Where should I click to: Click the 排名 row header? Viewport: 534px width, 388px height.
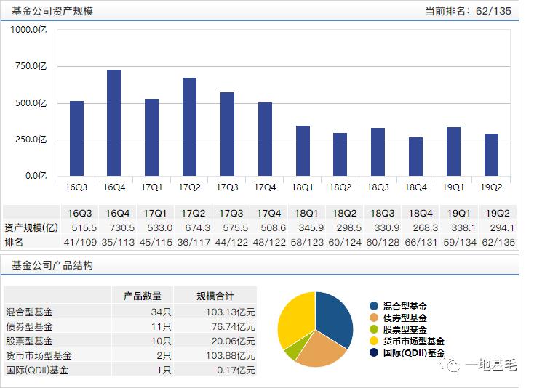[x=14, y=242]
